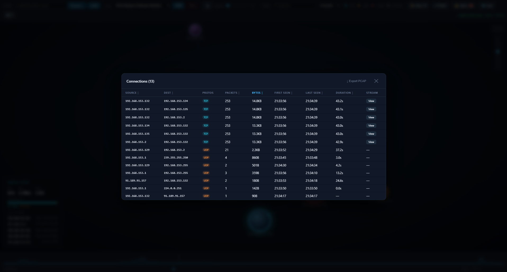Viewport: 507px width, 272px height.
Task: Select the 13.2s duration cell
Action: click(x=339, y=173)
